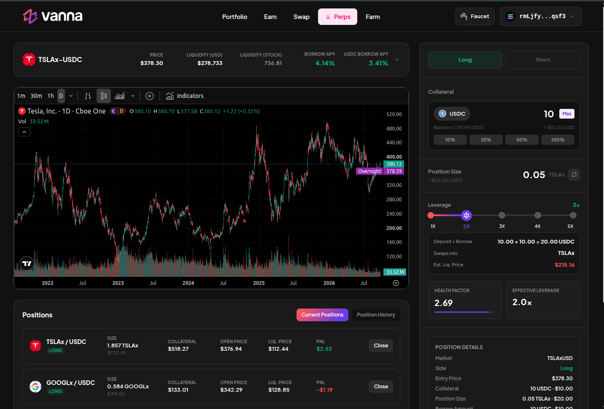Set leverage slider to 4X stop
This screenshot has height=409, width=604.
537,215
